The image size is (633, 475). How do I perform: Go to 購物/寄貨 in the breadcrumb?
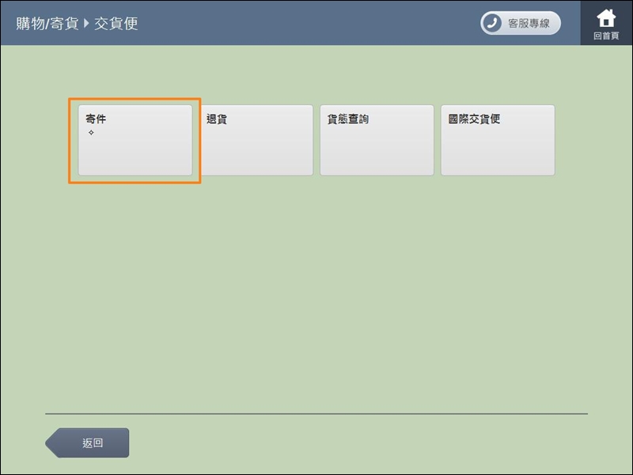(x=47, y=23)
